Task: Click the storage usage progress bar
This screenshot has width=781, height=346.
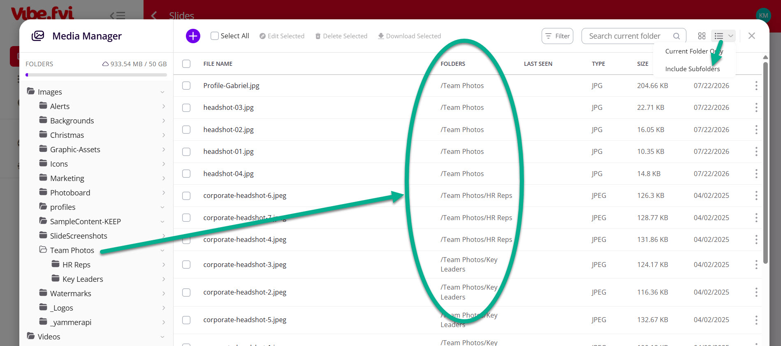Action: tap(96, 75)
